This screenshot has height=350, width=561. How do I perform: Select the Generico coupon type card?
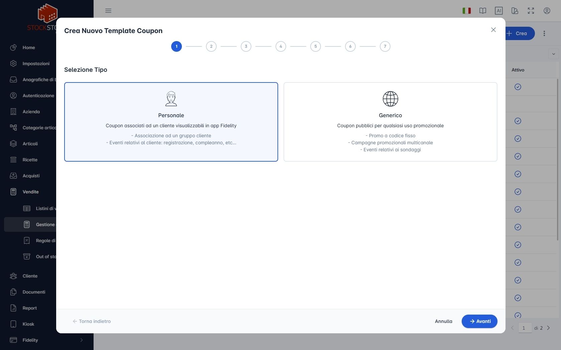click(x=390, y=122)
